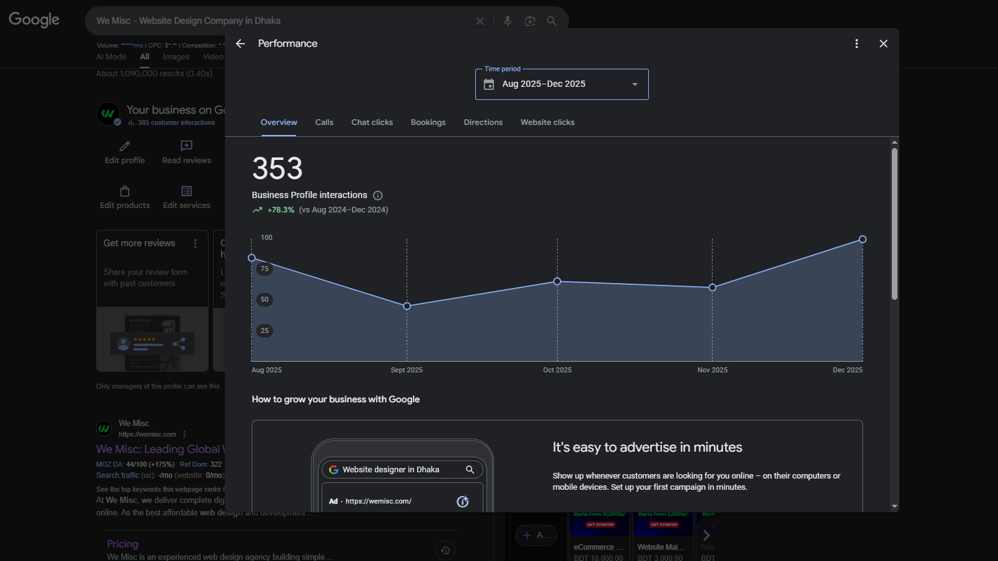The height and width of the screenshot is (561, 998).
Task: Click the Dec 2025 data point on chart
Action: tap(862, 239)
